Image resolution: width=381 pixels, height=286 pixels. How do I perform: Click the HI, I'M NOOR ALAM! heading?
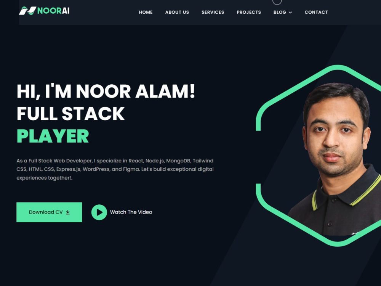[x=106, y=91]
